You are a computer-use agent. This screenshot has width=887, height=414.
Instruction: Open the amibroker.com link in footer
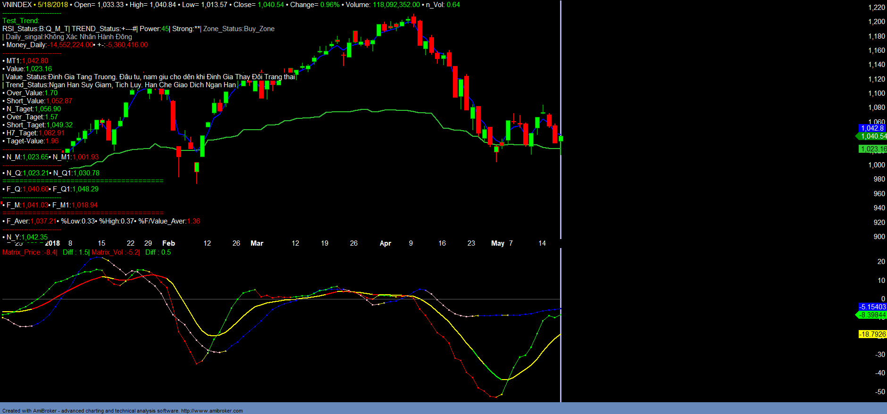[212, 411]
